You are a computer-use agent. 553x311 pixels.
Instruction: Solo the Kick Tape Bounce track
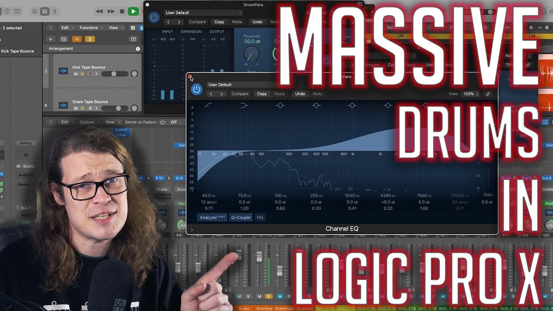pos(83,74)
